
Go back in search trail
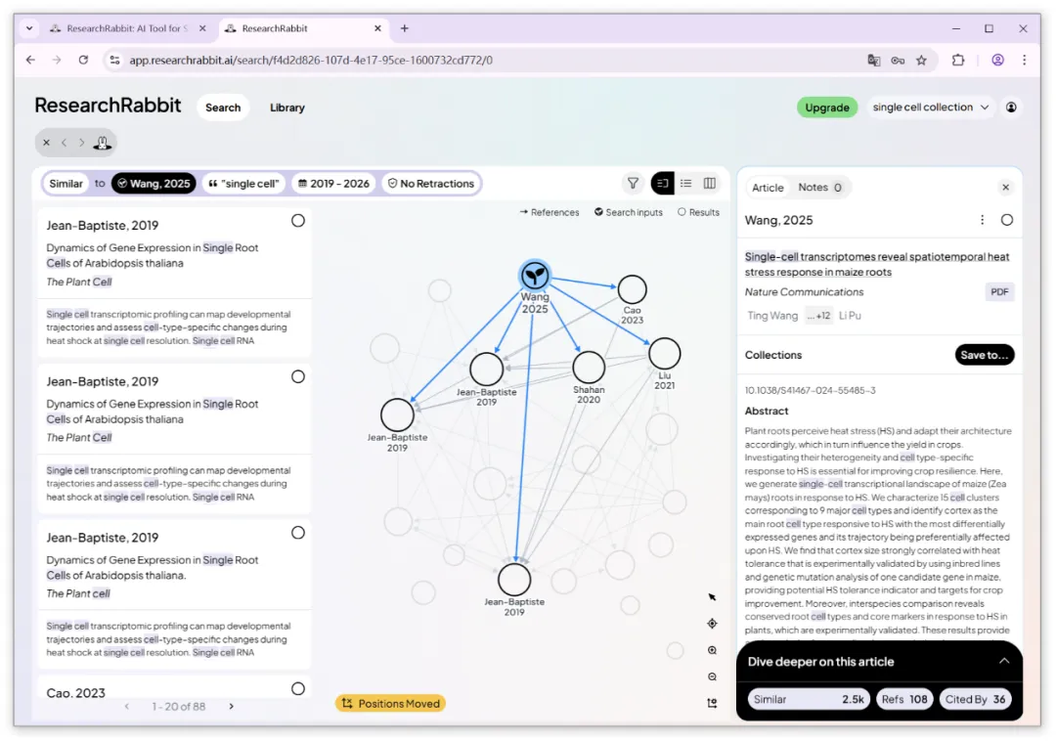(x=64, y=143)
